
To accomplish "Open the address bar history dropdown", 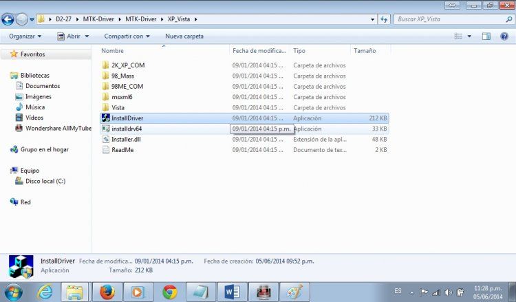I will pos(372,19).
